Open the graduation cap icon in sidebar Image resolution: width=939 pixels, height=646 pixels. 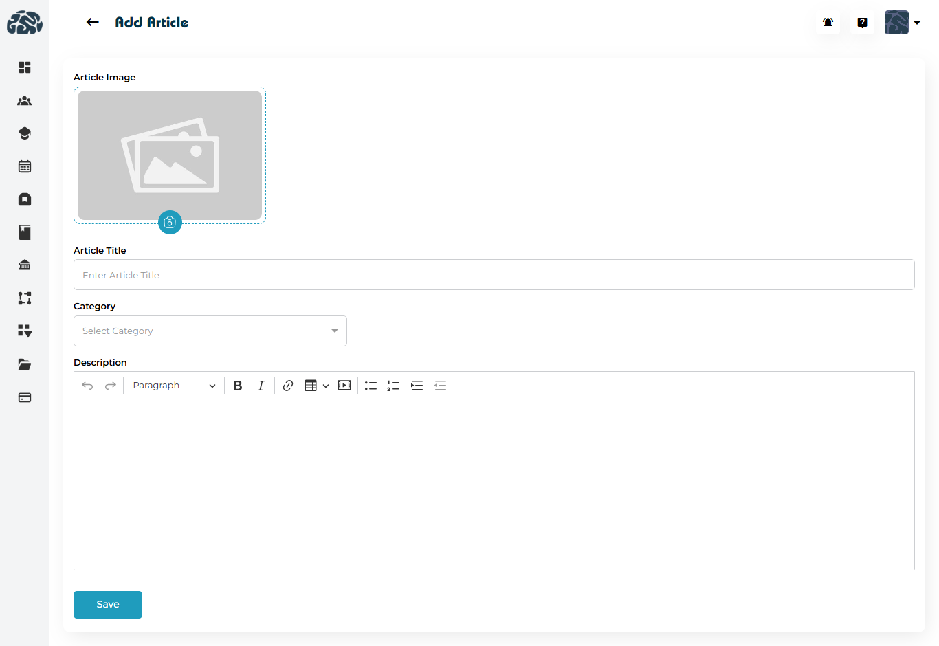pos(25,133)
